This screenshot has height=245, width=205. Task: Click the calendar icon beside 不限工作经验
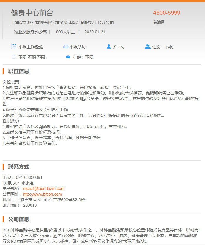tap(14, 46)
